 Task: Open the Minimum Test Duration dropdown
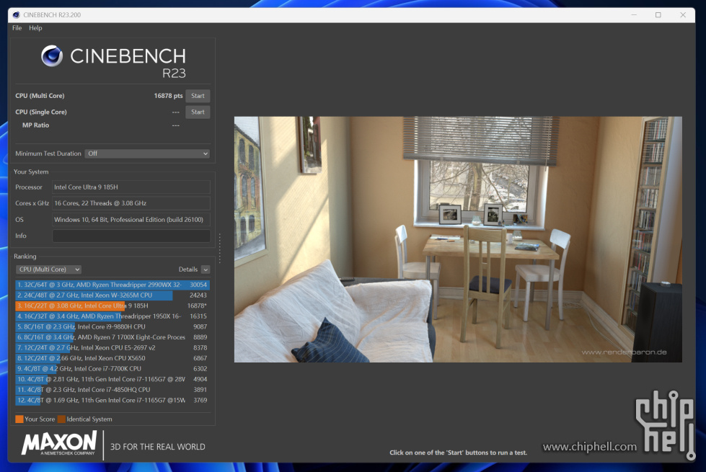(147, 153)
